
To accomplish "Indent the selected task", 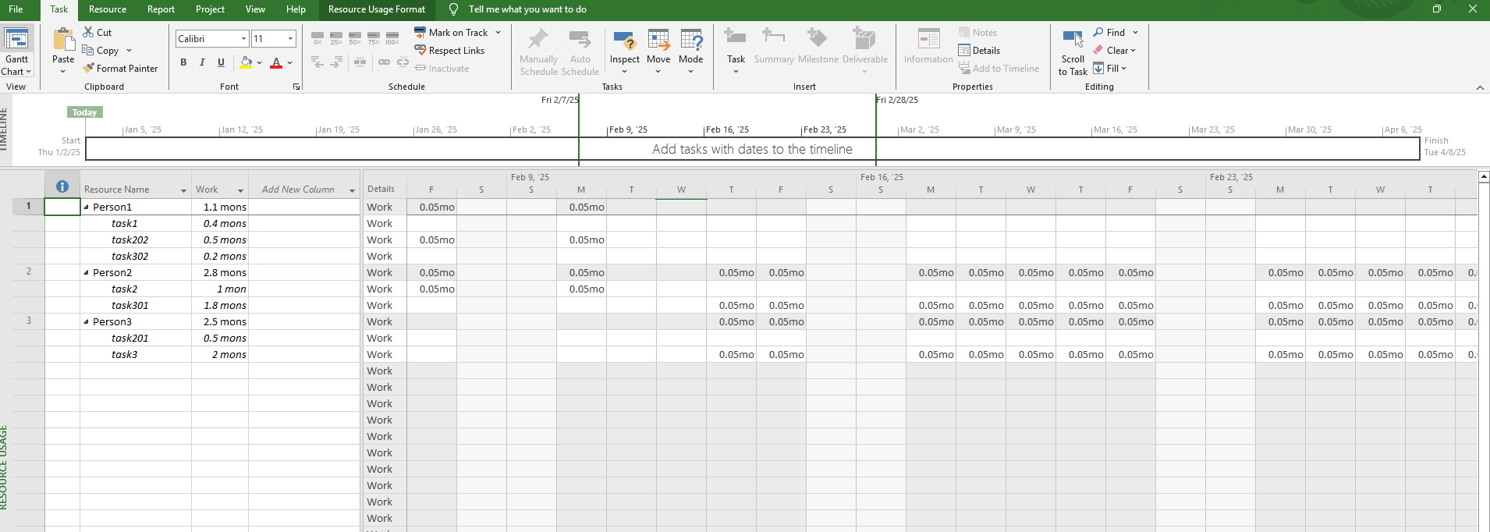I will point(336,62).
